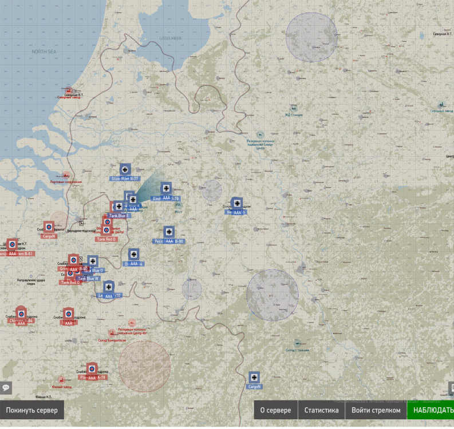Choose the blue airfield icon labeled Ve…

pyautogui.click(x=237, y=204)
